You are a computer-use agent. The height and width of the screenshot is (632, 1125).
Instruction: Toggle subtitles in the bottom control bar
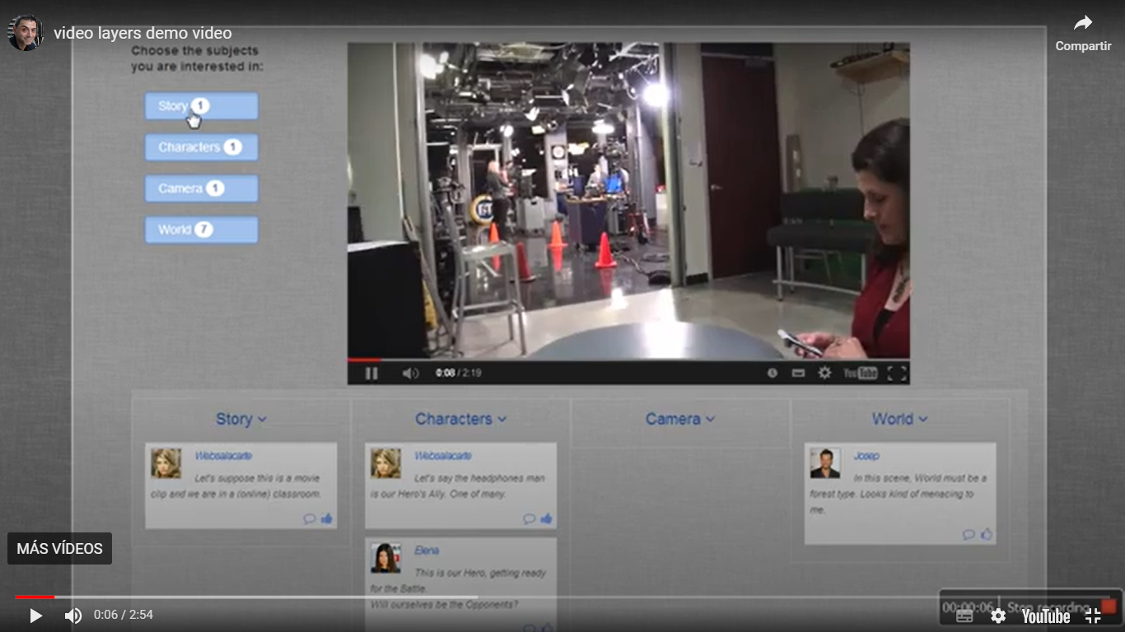[x=964, y=616]
